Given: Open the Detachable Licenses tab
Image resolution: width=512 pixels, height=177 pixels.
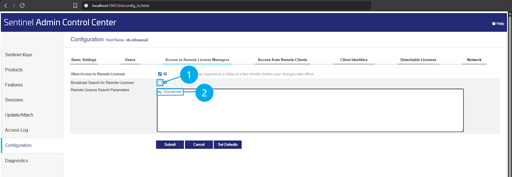Looking at the screenshot, I should tap(418, 60).
